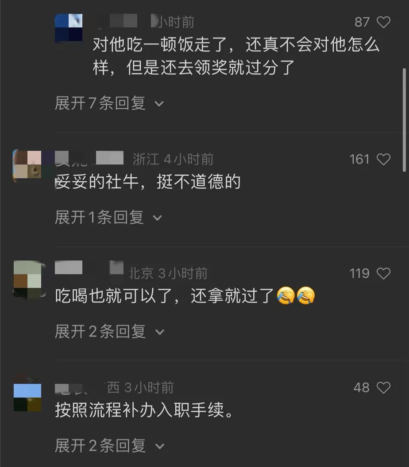
Task: Open the blue avatar of first commenter
Action: (69, 27)
